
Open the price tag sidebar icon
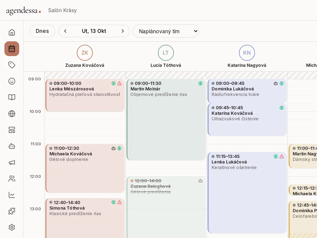12,65
